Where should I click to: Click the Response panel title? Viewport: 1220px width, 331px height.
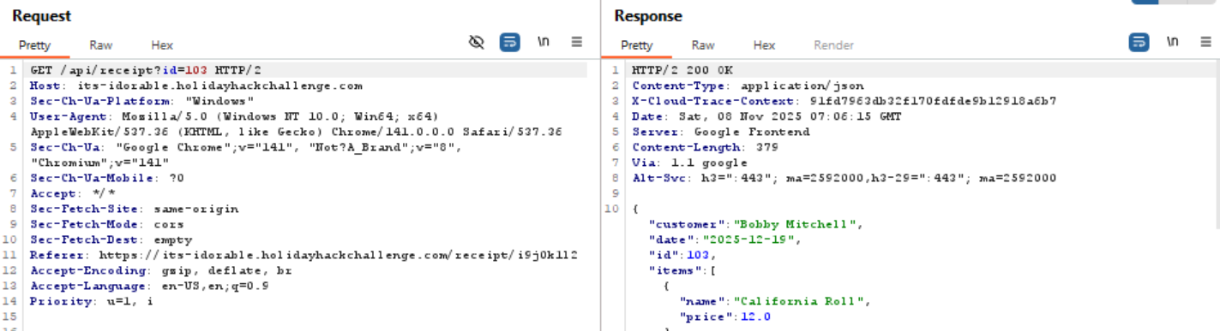(x=648, y=16)
